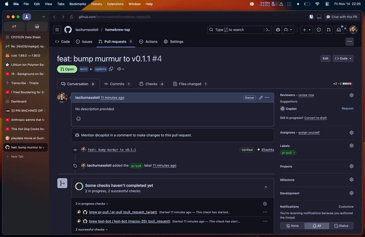This screenshot has height=237, width=365.
Task: Open the comment's three-dot options menu
Action: tap(267, 98)
